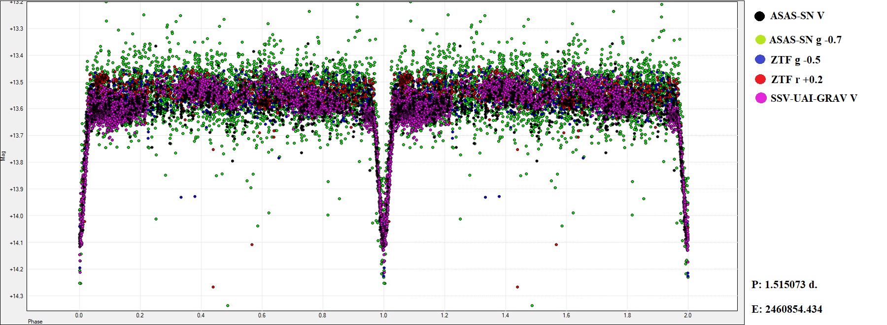Click the yellow-green ASAS-SN g legend marker
The width and height of the screenshot is (887, 325).
(x=760, y=40)
